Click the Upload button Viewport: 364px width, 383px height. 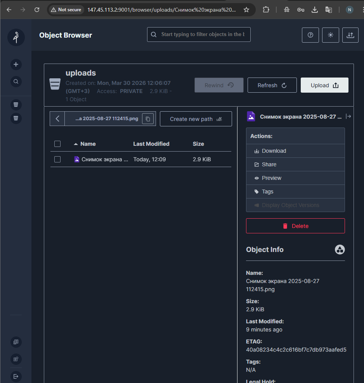324,85
